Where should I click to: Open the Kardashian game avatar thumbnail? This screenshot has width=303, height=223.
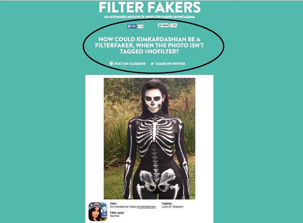98,212
